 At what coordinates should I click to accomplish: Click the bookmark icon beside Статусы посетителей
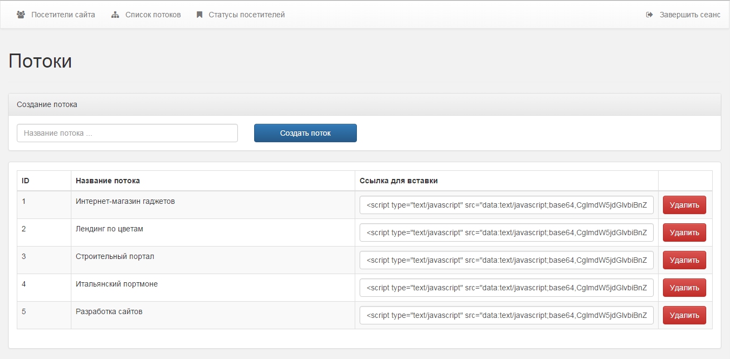tap(200, 15)
